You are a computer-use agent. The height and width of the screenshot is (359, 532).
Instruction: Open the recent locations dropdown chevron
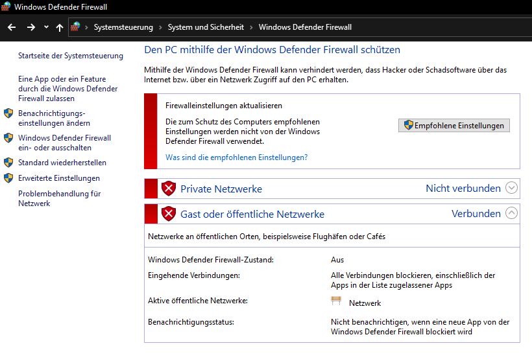pos(46,27)
